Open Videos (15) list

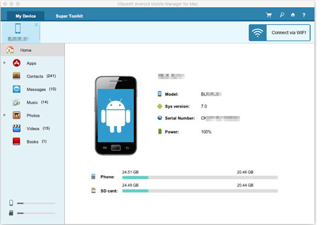tap(38, 128)
